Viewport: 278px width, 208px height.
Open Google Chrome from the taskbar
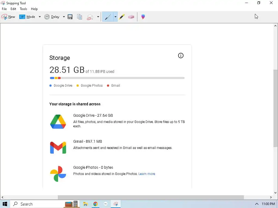tap(96, 204)
